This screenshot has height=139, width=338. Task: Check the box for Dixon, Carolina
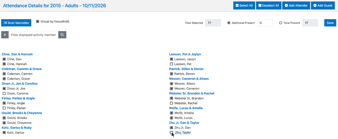tap(4, 93)
